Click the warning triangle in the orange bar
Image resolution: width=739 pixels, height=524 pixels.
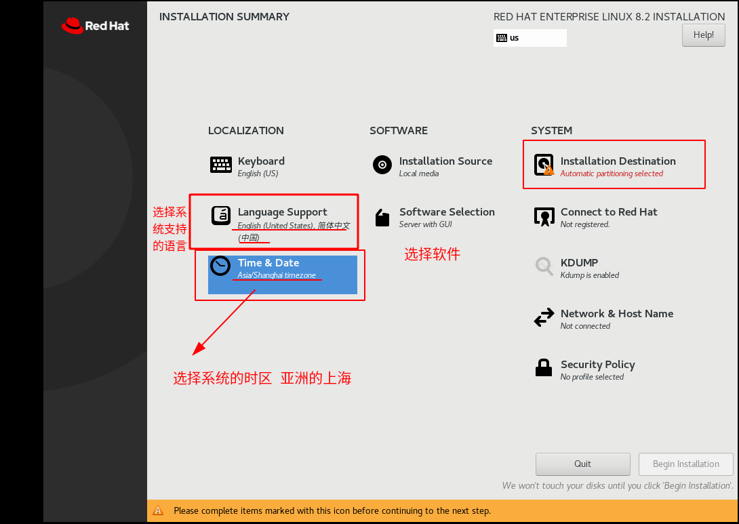pyautogui.click(x=158, y=511)
